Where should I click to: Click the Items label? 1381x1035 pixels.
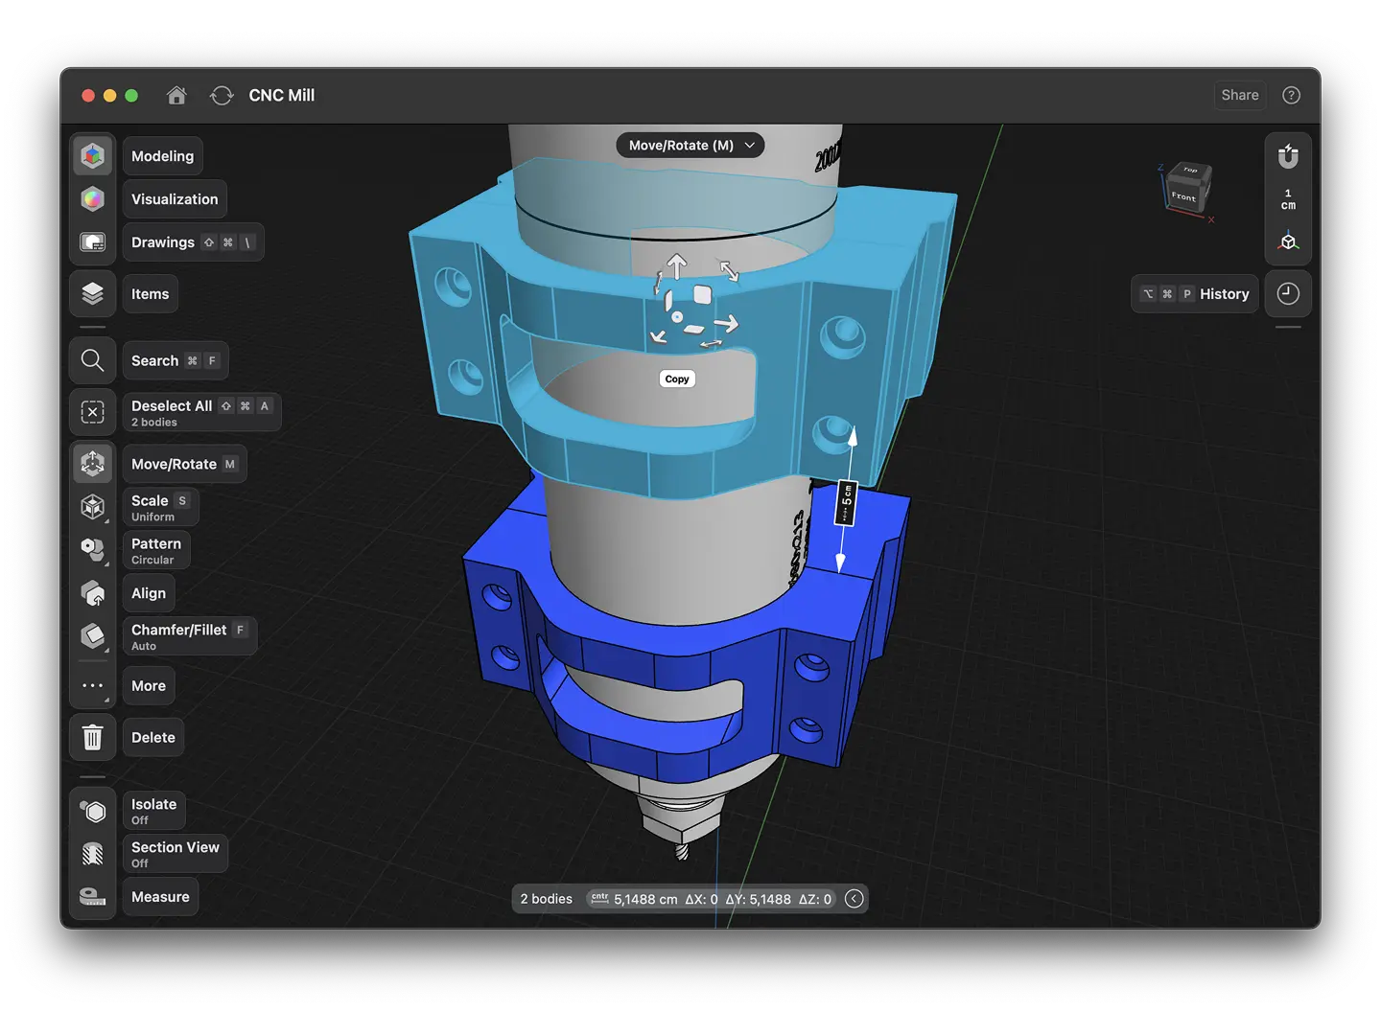(150, 294)
